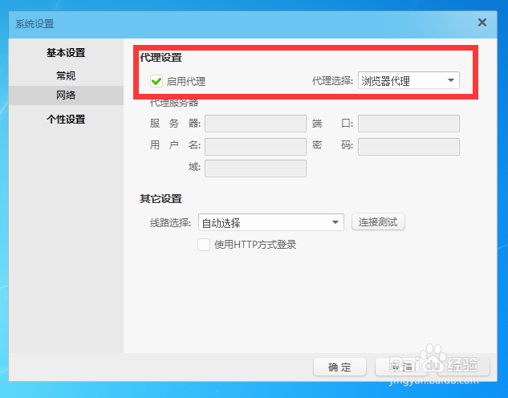Open the 个性设置 section
This screenshot has width=508, height=398.
point(66,120)
